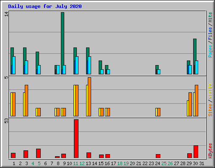Click green day label '26' on the x-axis

(x=170, y=163)
